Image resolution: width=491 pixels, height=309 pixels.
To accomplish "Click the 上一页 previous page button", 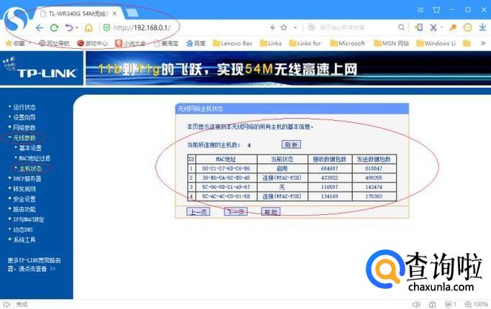I will 199,211.
